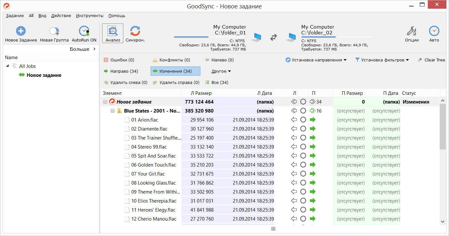The height and width of the screenshot is (236, 449).
Task: Click the sync direction arrows between folders
Action: pos(273,37)
